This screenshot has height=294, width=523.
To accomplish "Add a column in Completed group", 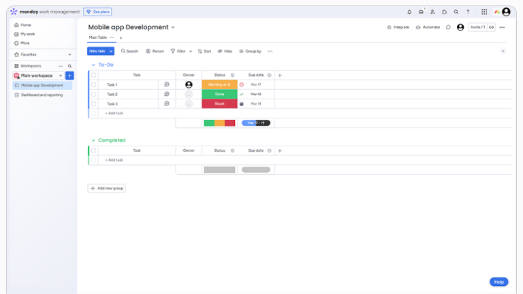I will [280, 151].
